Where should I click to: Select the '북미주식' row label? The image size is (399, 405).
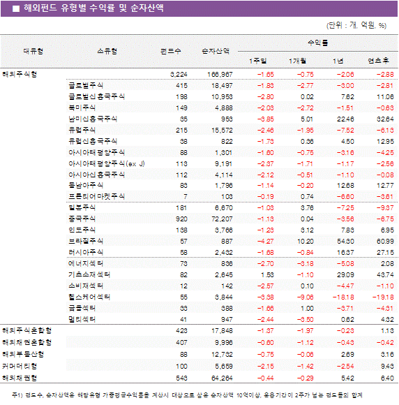[82, 108]
